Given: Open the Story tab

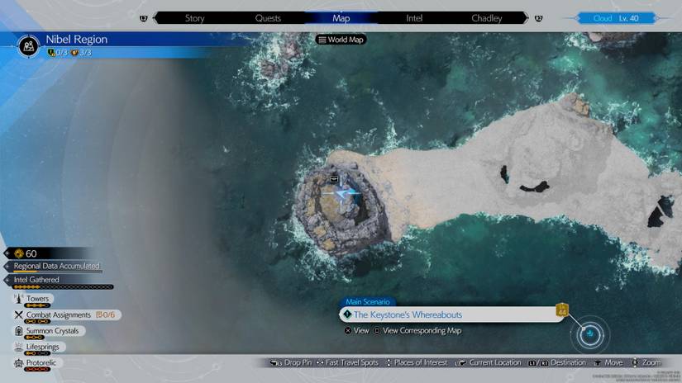Looking at the screenshot, I should pos(195,18).
